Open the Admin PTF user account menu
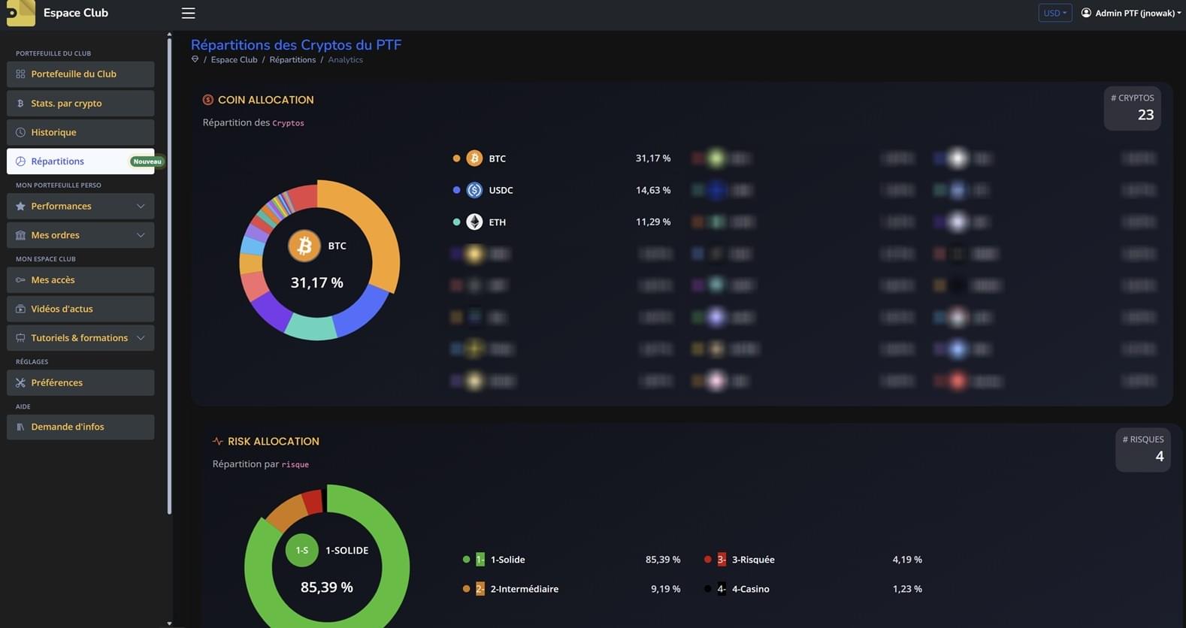 (1130, 13)
